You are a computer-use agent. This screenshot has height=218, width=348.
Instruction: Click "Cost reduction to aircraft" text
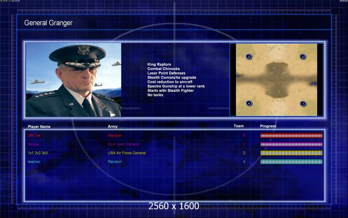click(x=170, y=82)
